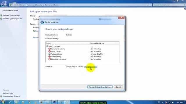Click Save settings and run backup button

[100, 87]
